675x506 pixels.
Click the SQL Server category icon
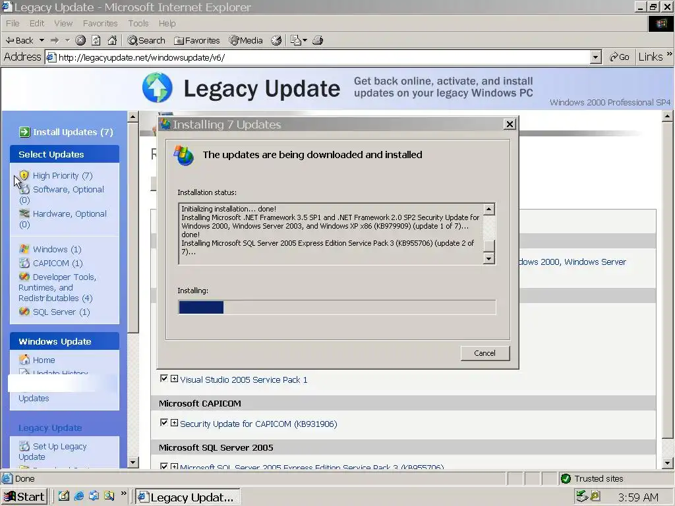(x=24, y=312)
